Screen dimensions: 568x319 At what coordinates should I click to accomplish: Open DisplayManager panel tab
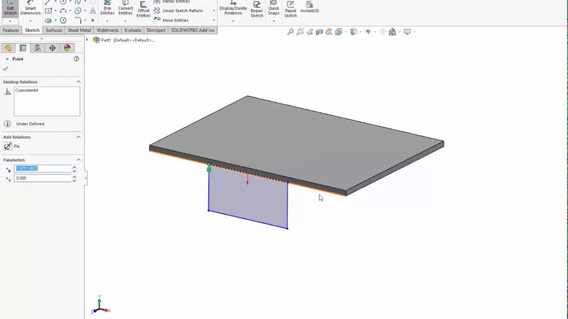[x=67, y=48]
